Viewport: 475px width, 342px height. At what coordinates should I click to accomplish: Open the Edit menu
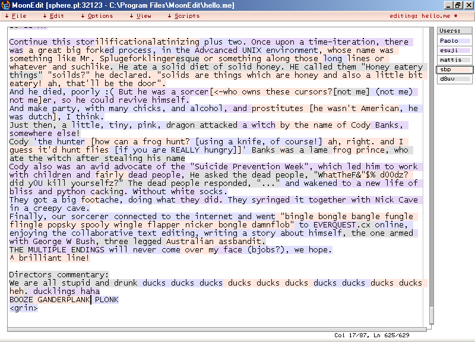click(56, 16)
